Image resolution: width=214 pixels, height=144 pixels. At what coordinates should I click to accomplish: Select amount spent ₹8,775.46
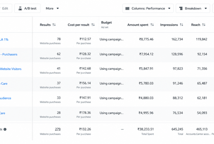coord(146,39)
